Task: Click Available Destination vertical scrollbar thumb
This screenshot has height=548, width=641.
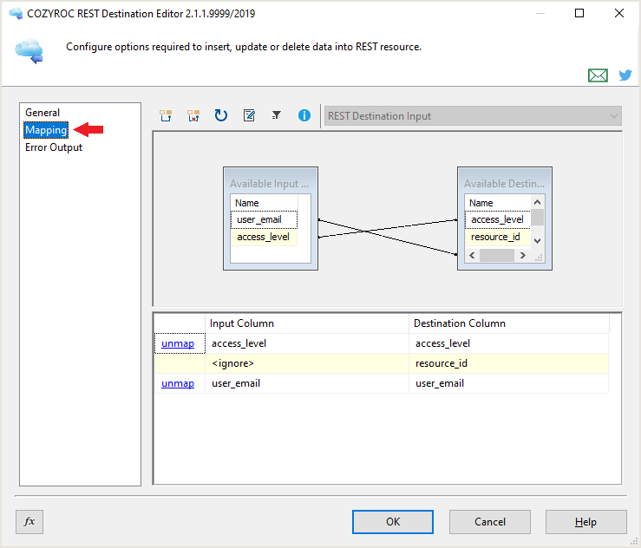Action: [538, 218]
